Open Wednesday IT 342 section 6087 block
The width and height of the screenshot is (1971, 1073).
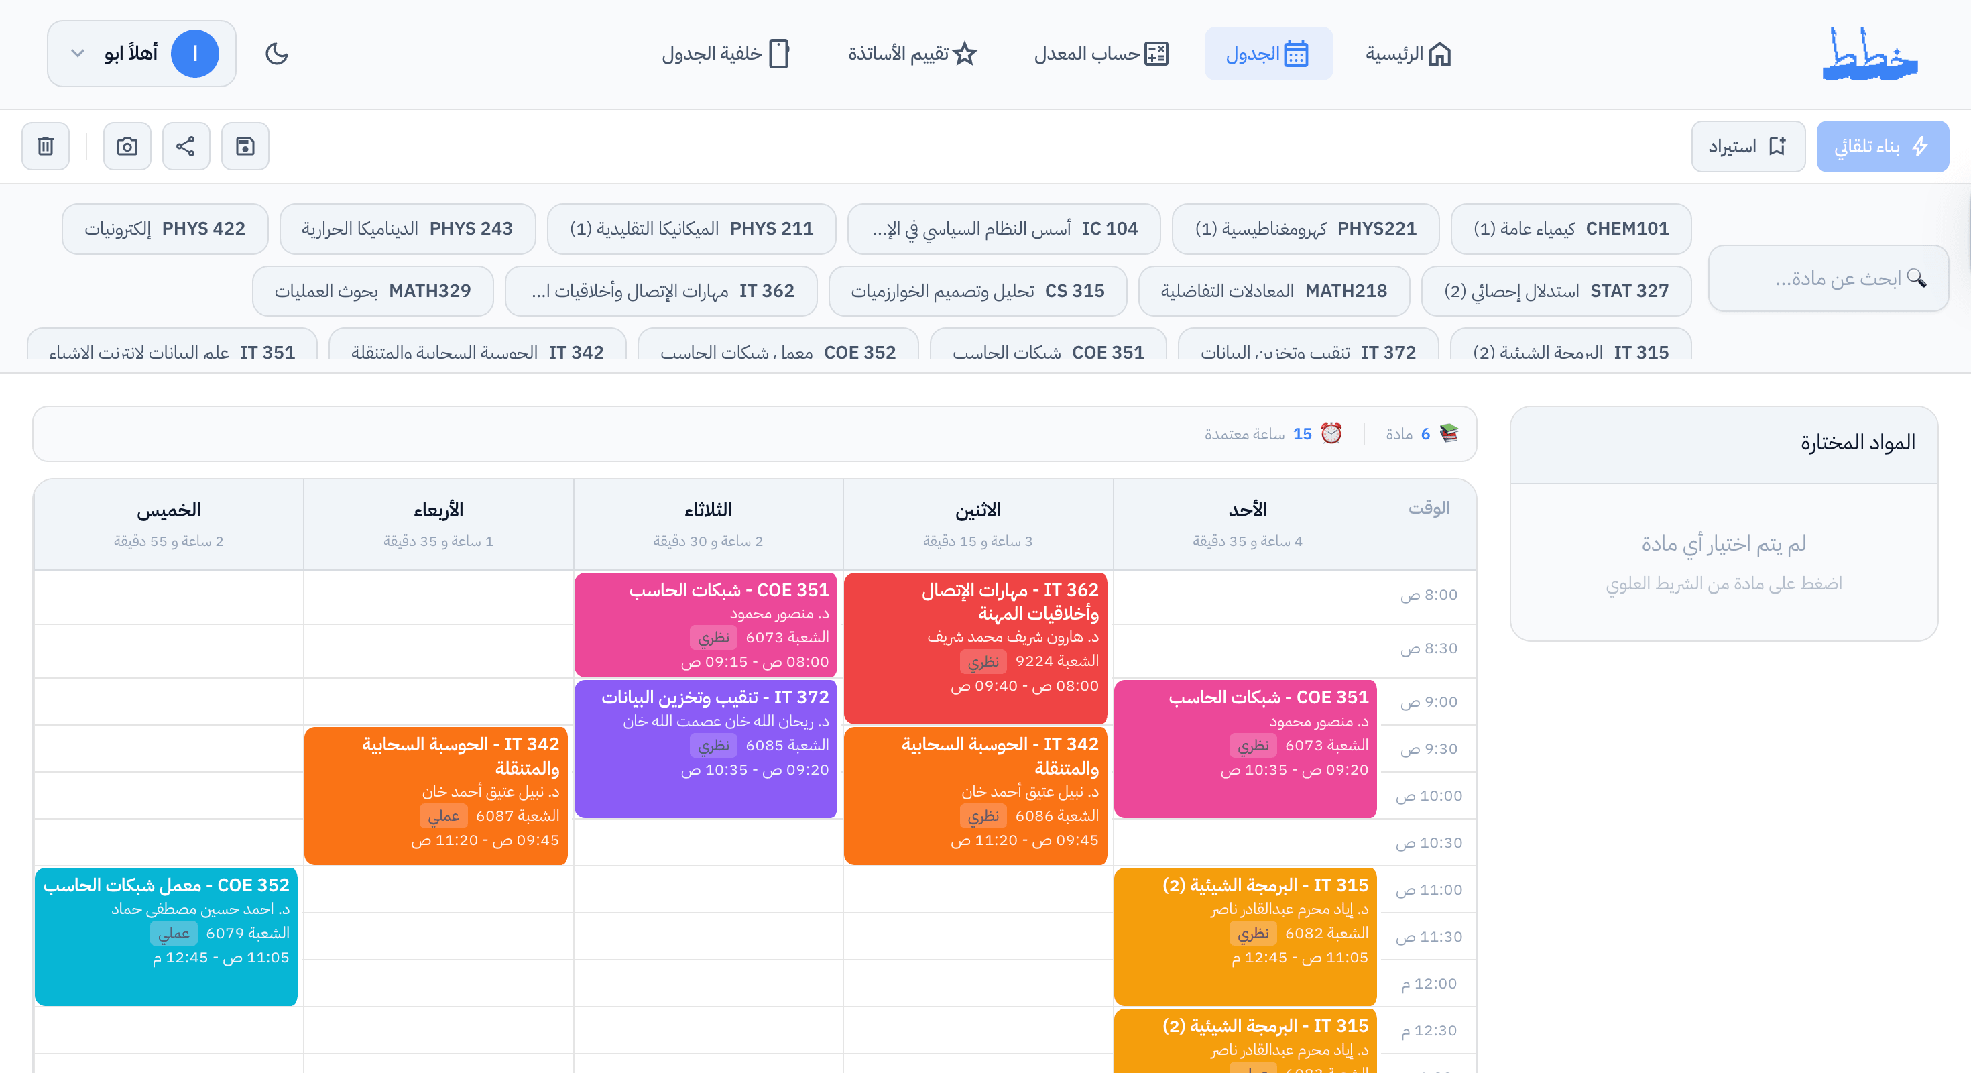pos(436,796)
